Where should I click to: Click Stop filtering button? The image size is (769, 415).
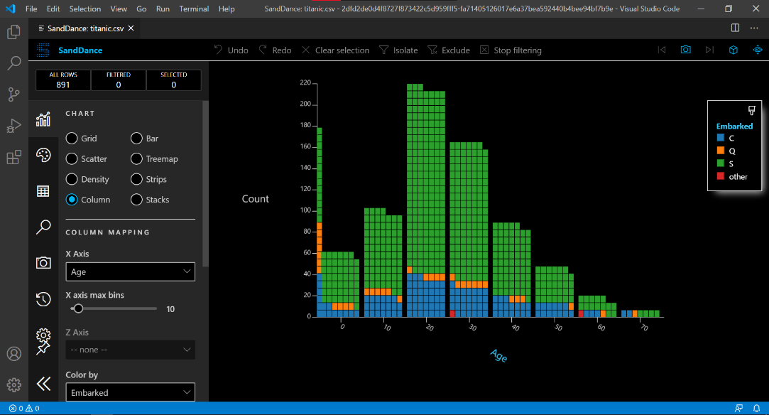tap(511, 50)
